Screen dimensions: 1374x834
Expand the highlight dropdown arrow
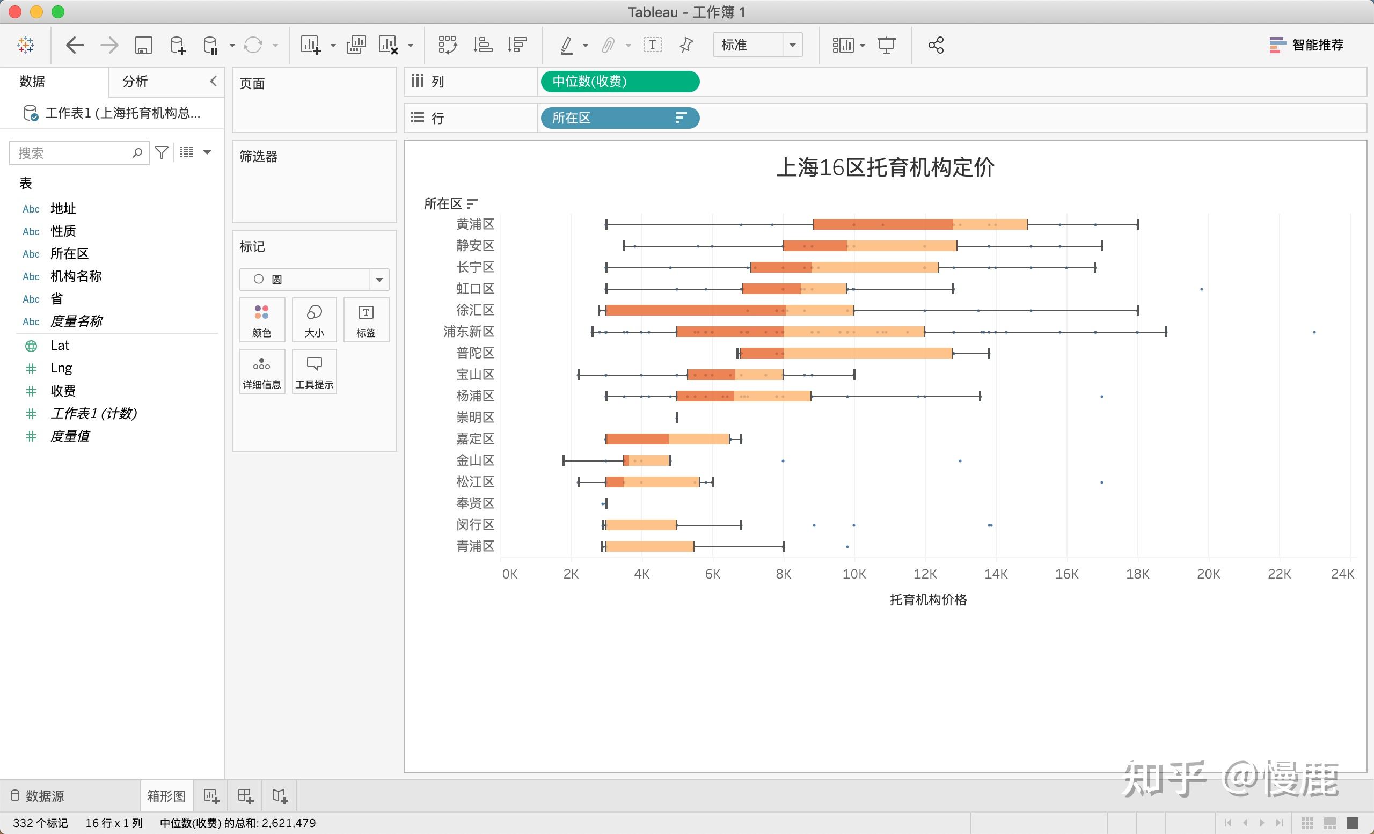(x=586, y=46)
